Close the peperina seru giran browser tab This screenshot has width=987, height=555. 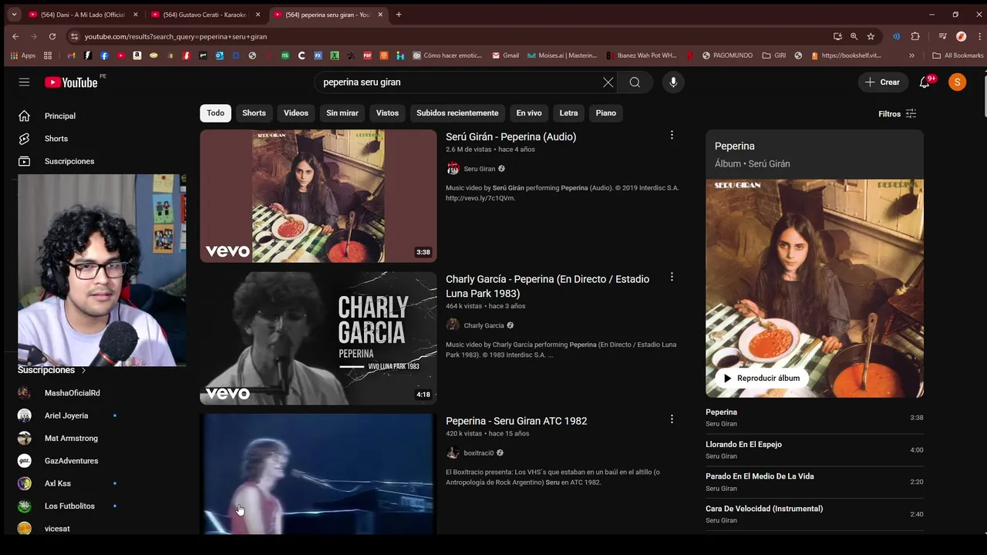(x=380, y=15)
